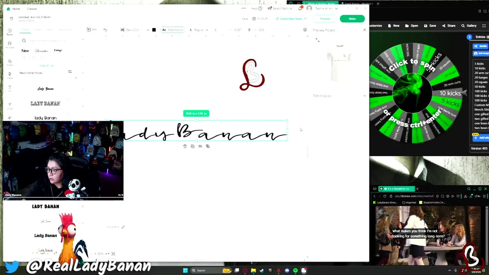The height and width of the screenshot is (275, 489).
Task: Open the black color swatch
Action: pos(154,30)
